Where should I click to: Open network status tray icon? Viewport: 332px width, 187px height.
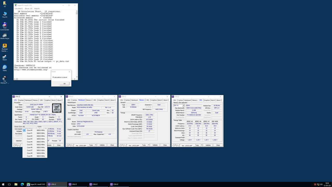318,184
